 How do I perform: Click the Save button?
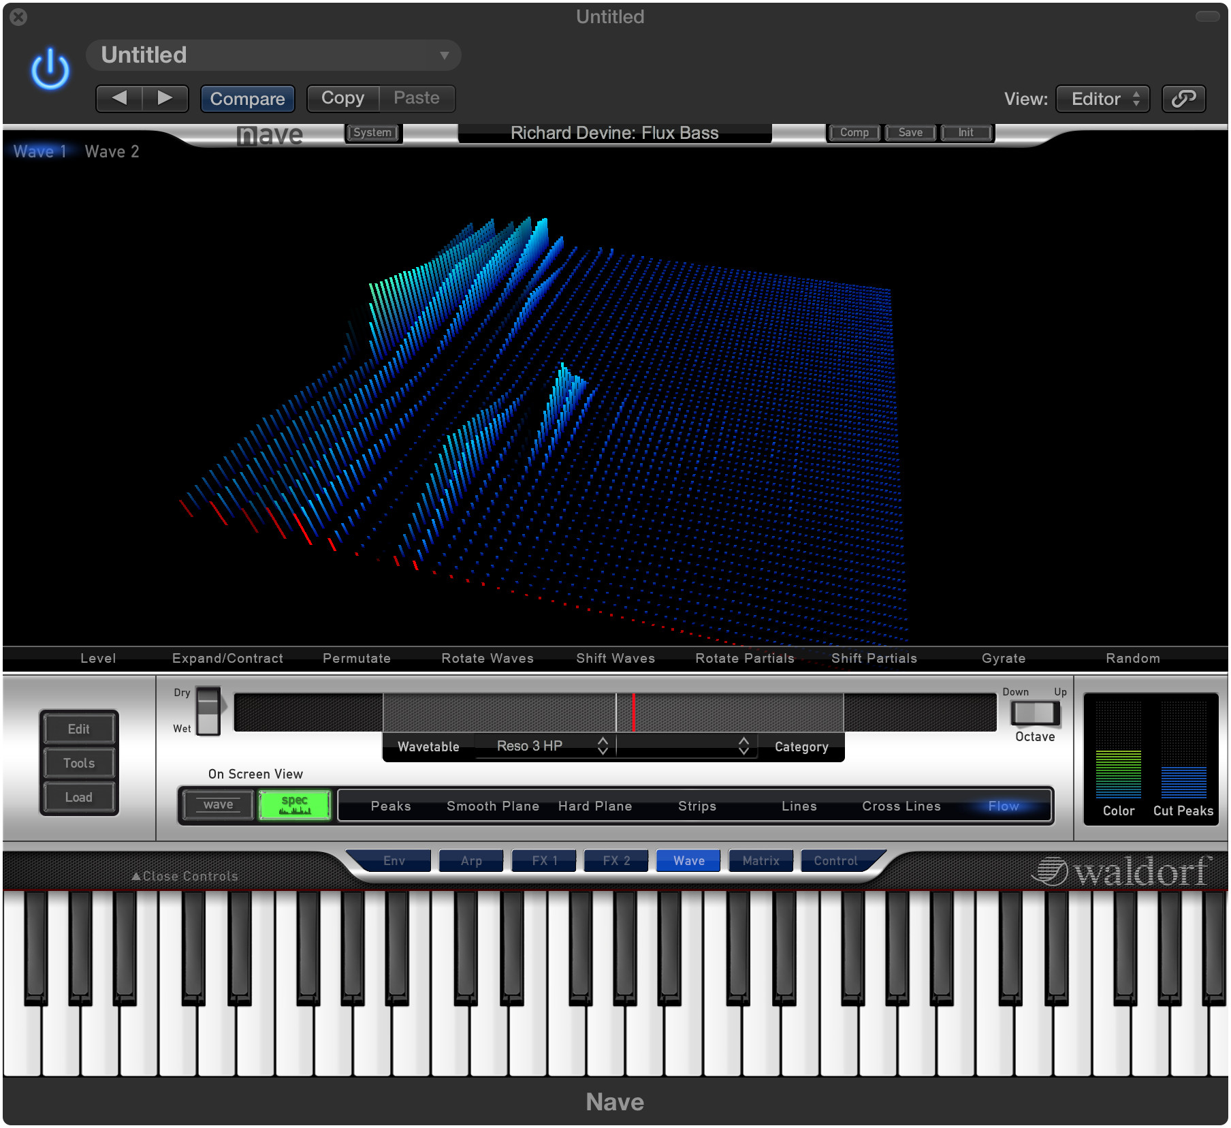point(910,132)
